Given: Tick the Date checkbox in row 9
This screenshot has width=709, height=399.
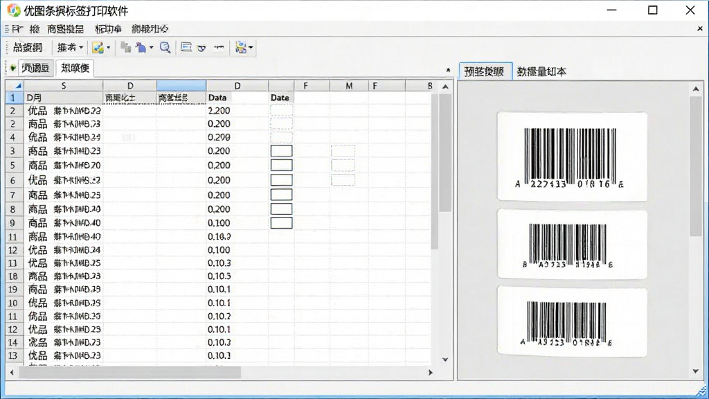Looking at the screenshot, I should tap(281, 223).
